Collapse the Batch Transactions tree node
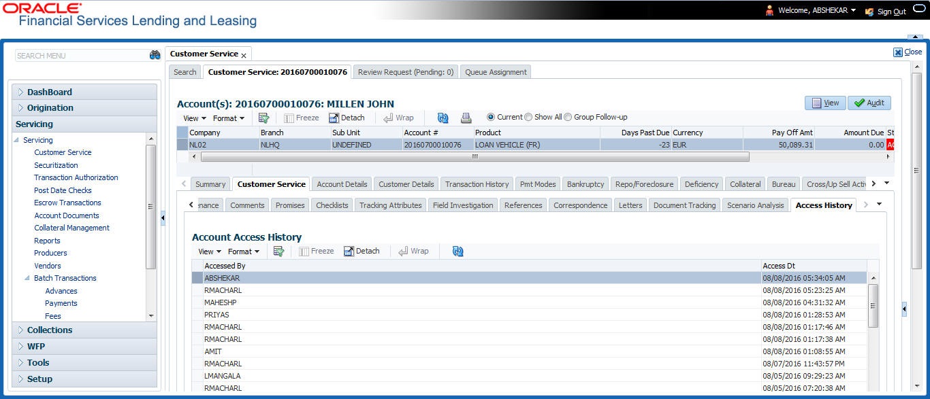Viewport: 930px width, 399px height. [29, 278]
